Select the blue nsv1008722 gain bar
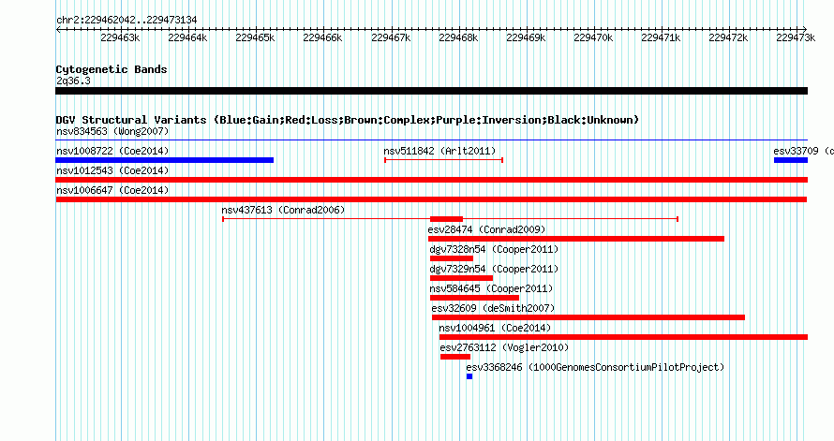 click(164, 160)
